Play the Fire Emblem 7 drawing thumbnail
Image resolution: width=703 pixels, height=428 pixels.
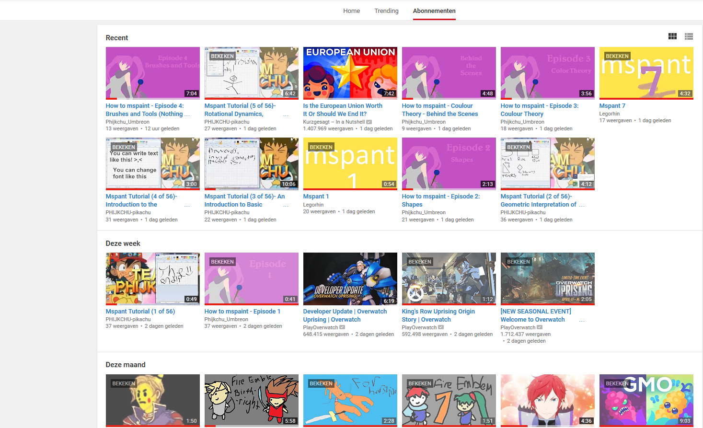[x=449, y=400]
